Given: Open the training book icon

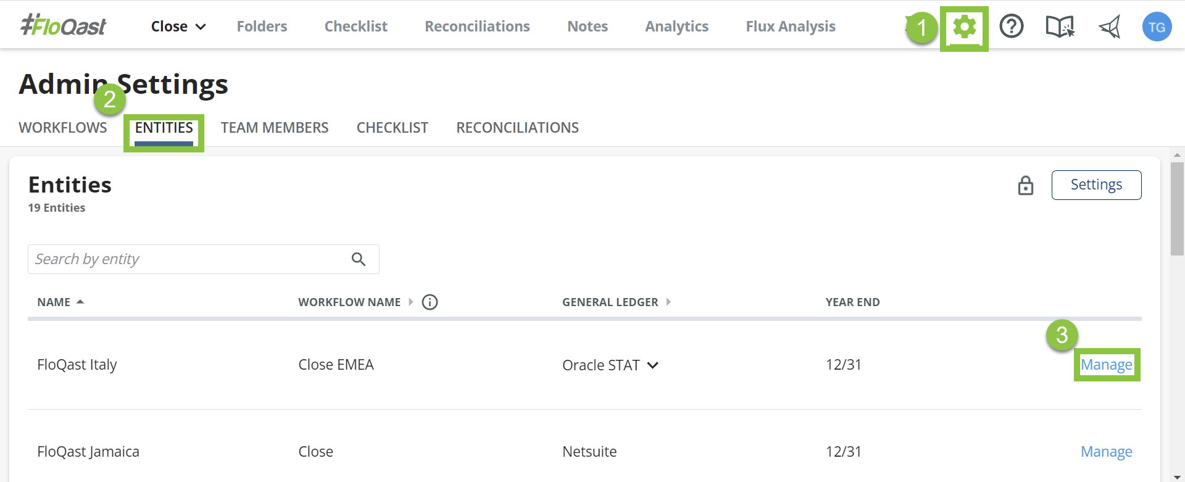Looking at the screenshot, I should click(1060, 27).
